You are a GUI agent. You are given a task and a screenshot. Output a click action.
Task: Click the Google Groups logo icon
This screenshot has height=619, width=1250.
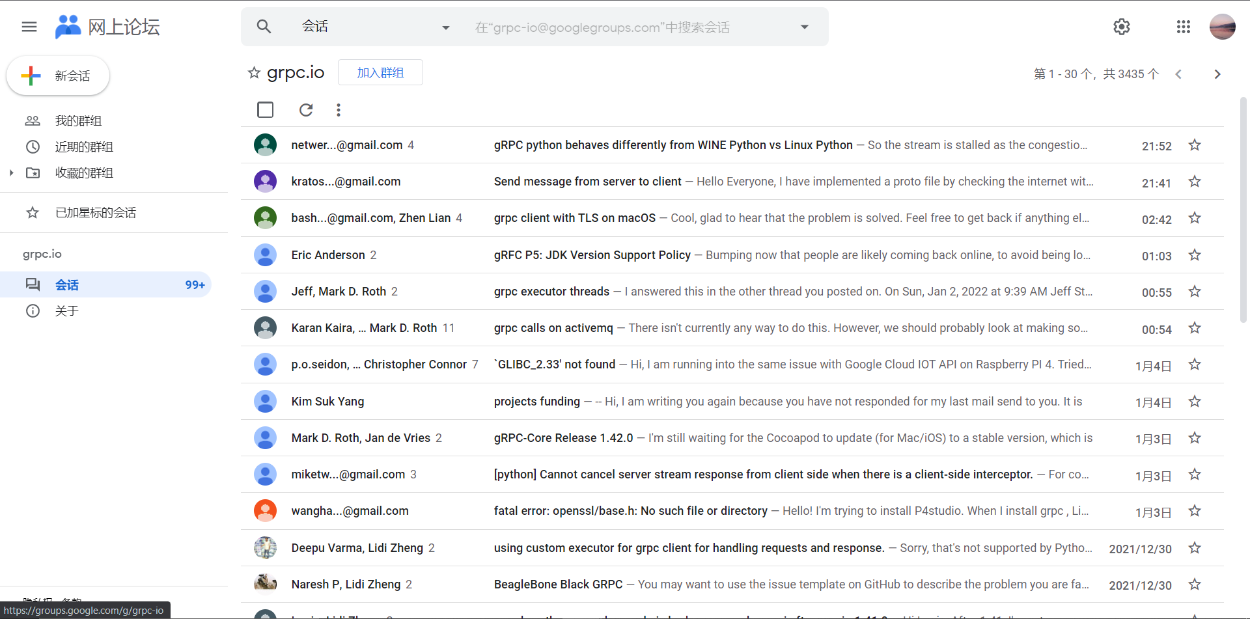coord(68,27)
